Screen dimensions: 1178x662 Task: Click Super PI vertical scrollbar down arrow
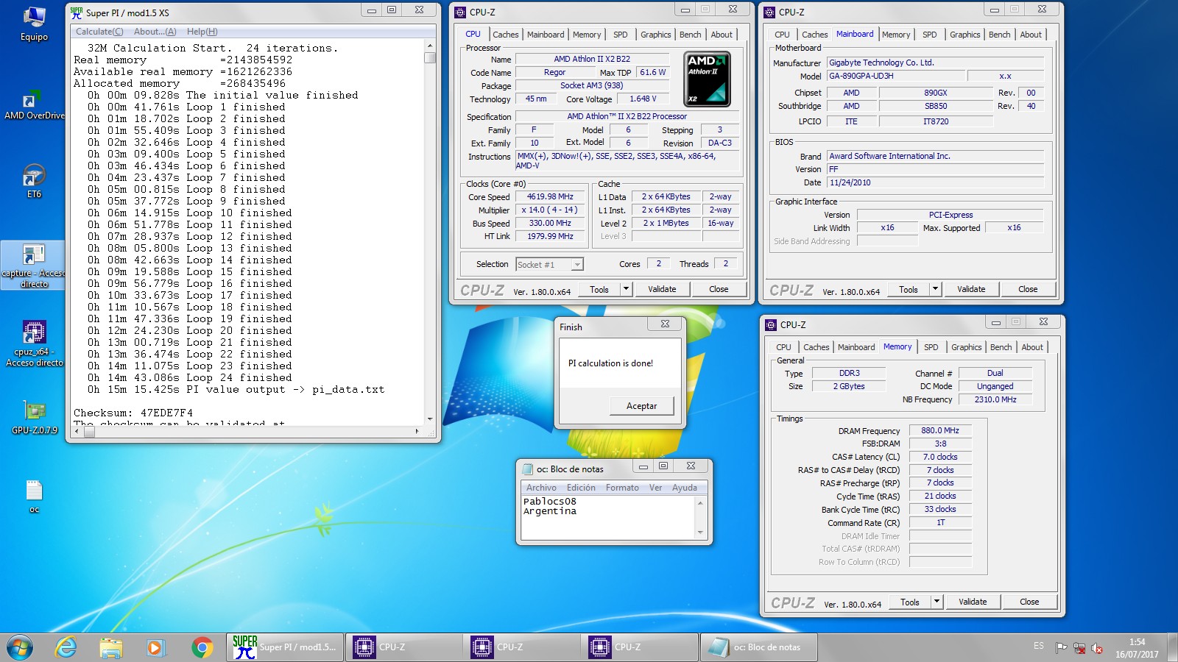[430, 419]
